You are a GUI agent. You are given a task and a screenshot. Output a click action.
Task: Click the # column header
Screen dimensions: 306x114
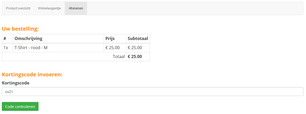[x=5, y=39]
